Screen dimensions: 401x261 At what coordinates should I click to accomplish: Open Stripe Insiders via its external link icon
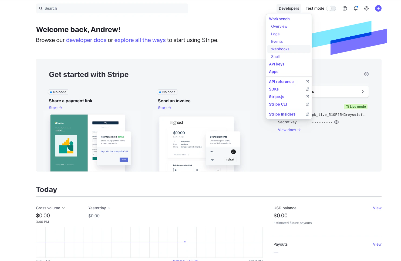[307, 114]
